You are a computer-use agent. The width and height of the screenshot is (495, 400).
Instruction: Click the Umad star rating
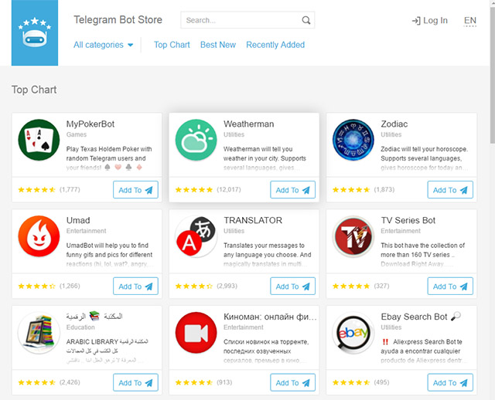(x=37, y=286)
